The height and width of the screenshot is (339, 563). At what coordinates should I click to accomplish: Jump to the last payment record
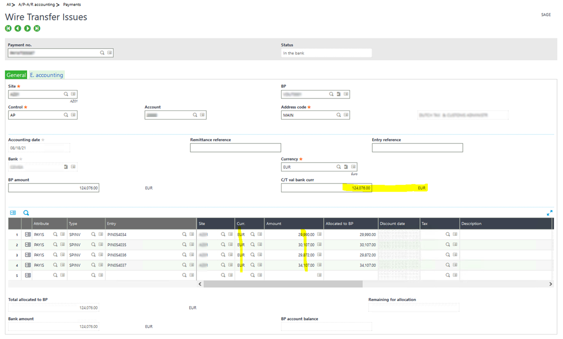click(37, 28)
